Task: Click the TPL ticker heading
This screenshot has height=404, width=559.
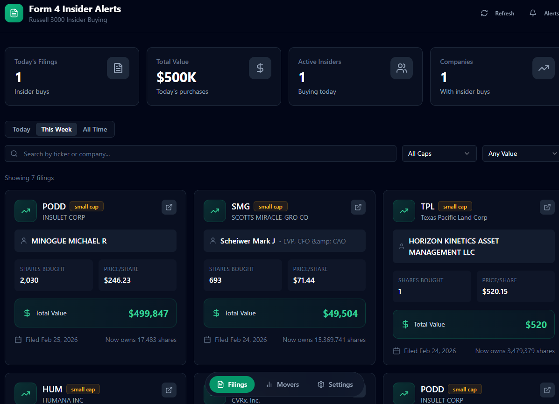Action: tap(427, 207)
